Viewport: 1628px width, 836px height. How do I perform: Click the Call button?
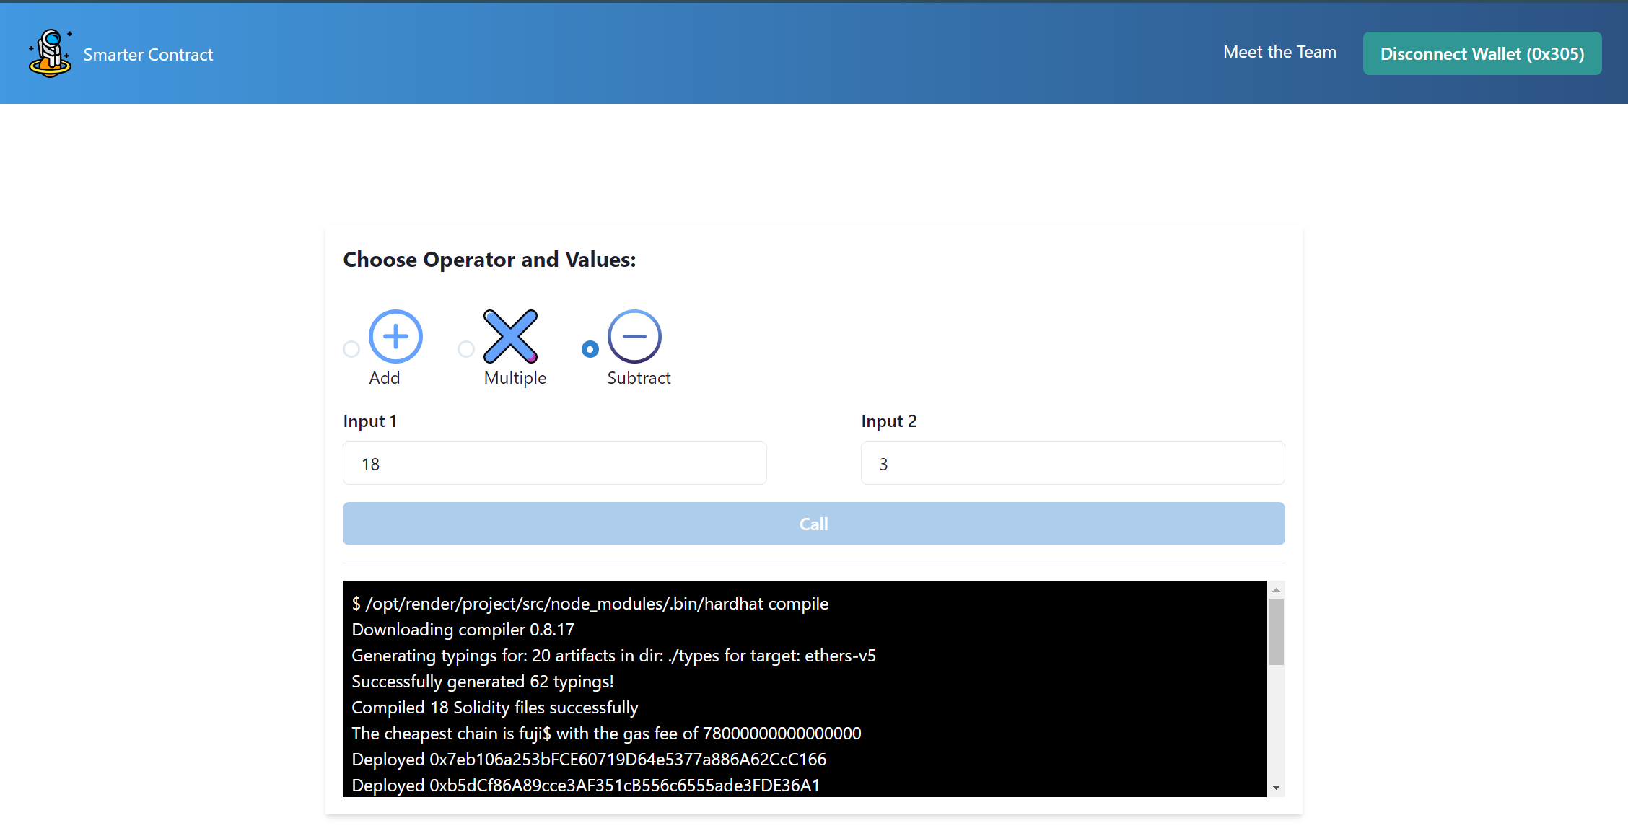tap(814, 524)
